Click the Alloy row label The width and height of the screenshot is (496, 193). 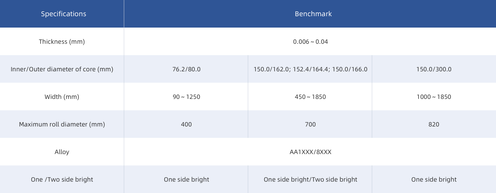[62, 152]
